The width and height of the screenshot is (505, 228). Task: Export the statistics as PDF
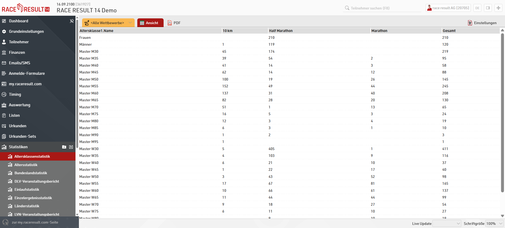click(x=174, y=23)
